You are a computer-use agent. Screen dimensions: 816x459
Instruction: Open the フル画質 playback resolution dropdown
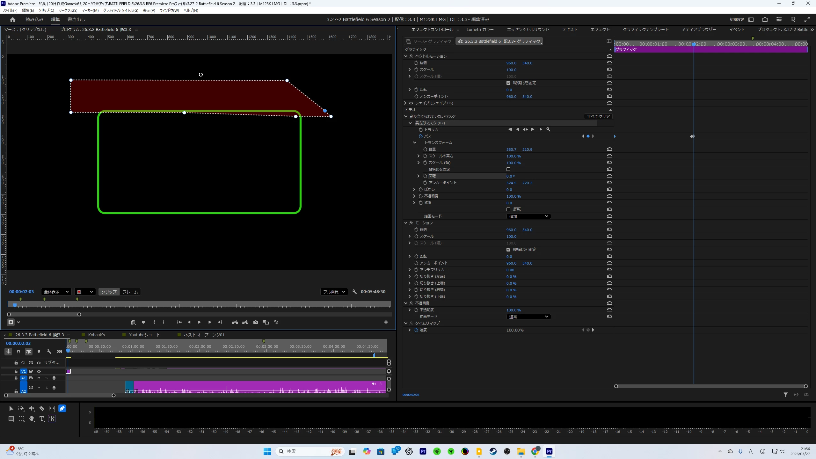click(x=334, y=292)
